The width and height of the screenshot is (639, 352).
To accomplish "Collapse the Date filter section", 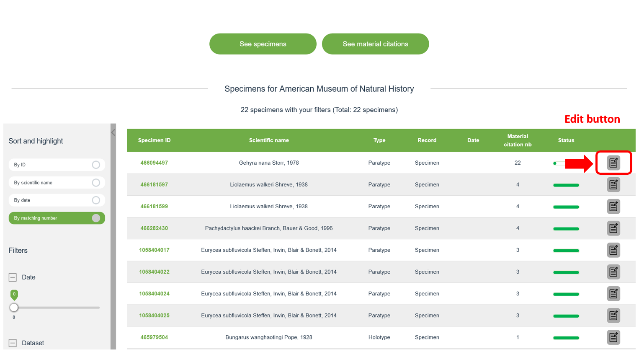I will point(13,277).
